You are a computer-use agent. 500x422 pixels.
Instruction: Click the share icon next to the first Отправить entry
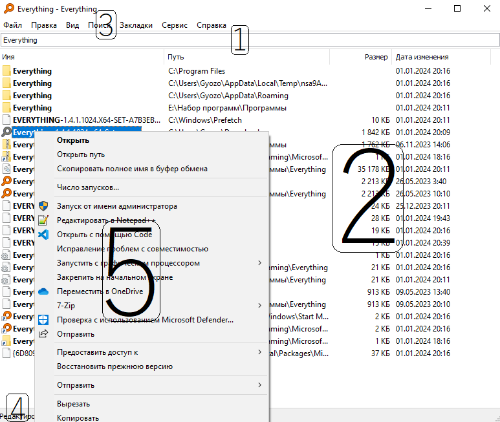[x=43, y=333]
